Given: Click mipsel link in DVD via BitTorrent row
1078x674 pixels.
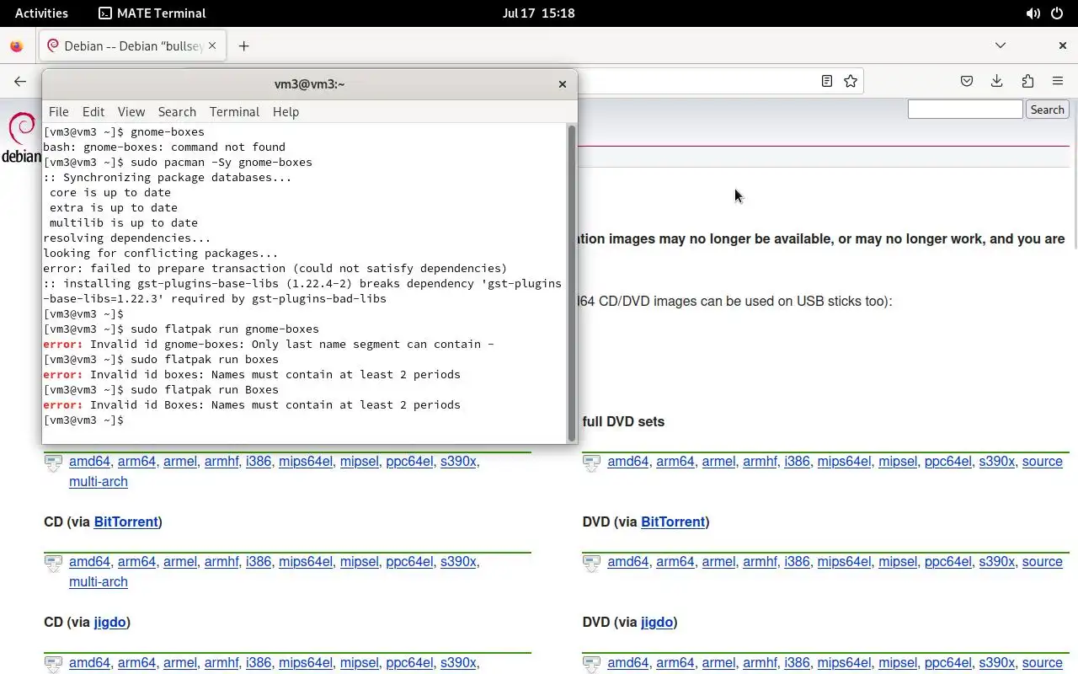Looking at the screenshot, I should (898, 561).
